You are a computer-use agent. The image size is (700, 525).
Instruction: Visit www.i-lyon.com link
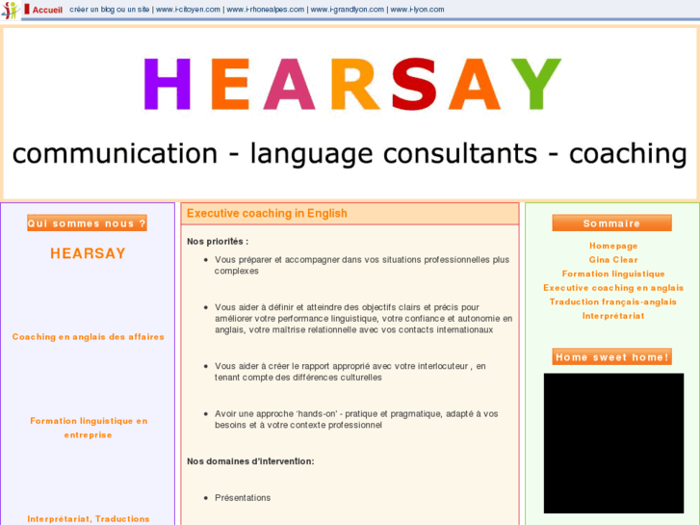coord(418,10)
